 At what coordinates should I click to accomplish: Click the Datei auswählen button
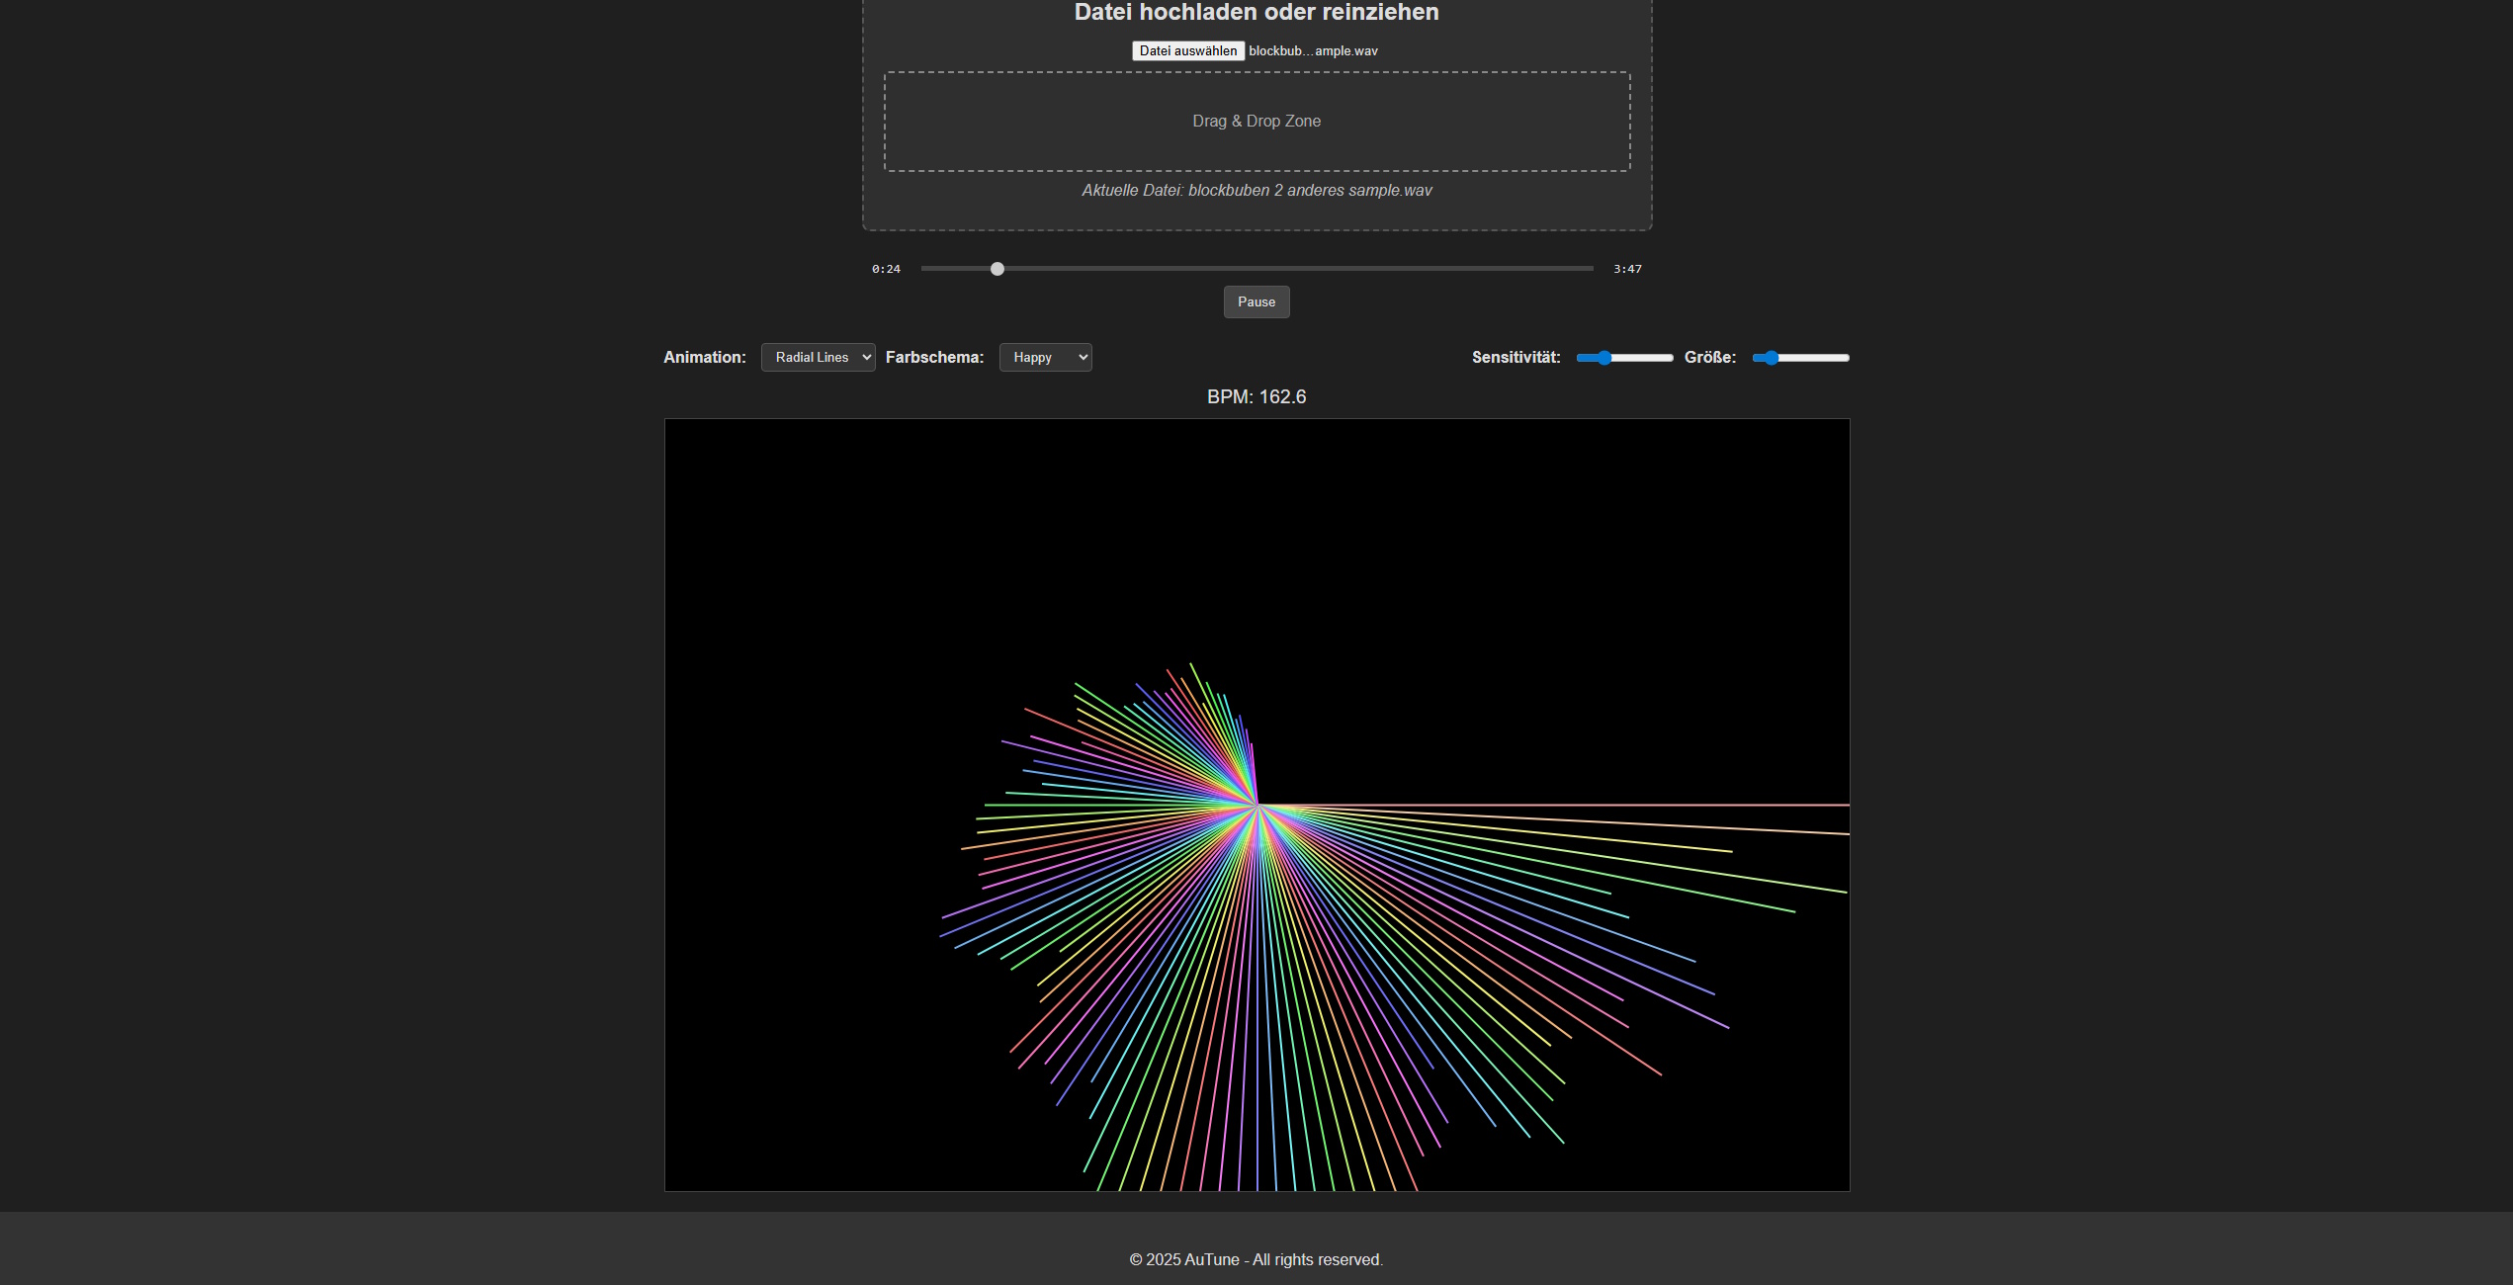[1187, 50]
